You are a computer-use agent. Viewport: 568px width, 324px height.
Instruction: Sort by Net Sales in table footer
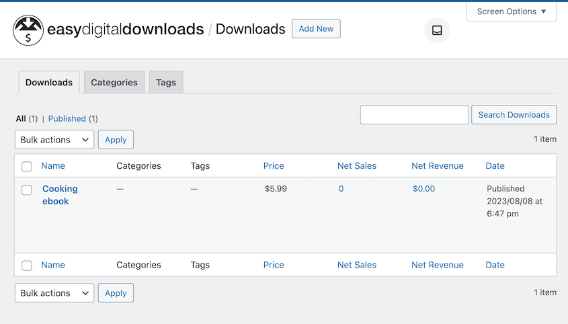[x=357, y=265]
